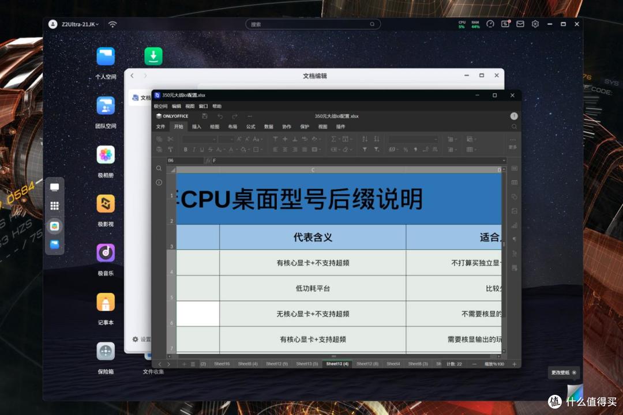Sort the column descending
This screenshot has height=415, width=623.
coord(376,139)
